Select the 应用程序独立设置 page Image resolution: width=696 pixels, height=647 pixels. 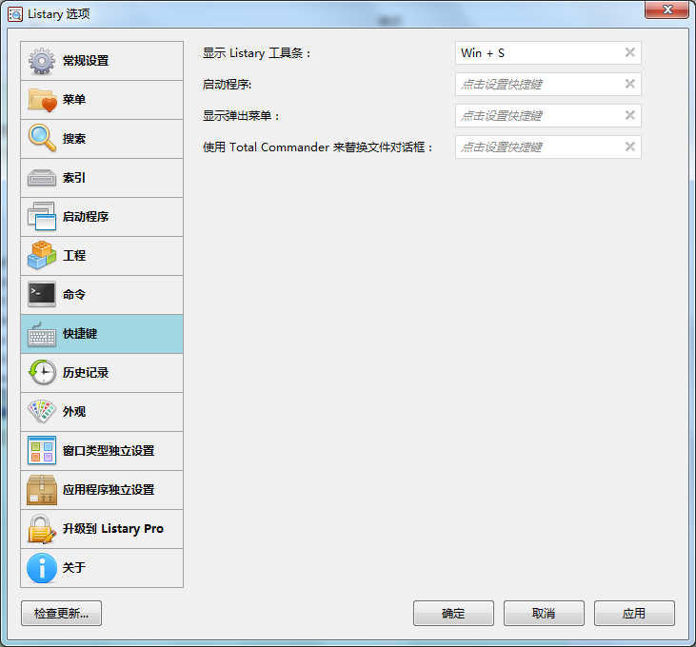102,490
